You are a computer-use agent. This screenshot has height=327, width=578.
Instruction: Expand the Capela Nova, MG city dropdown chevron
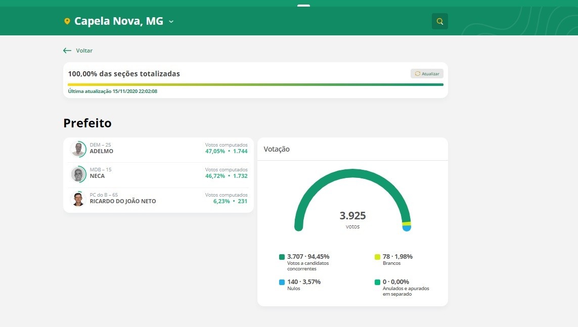[171, 22]
